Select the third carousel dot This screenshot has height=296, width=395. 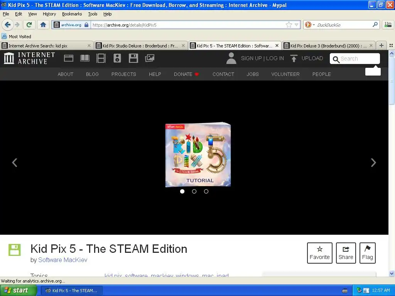click(x=206, y=191)
